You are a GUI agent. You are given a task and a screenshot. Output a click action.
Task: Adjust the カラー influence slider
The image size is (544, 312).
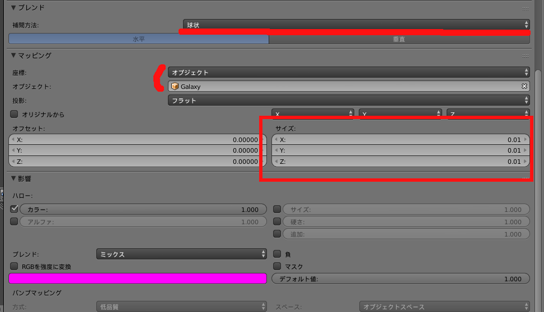click(x=143, y=209)
